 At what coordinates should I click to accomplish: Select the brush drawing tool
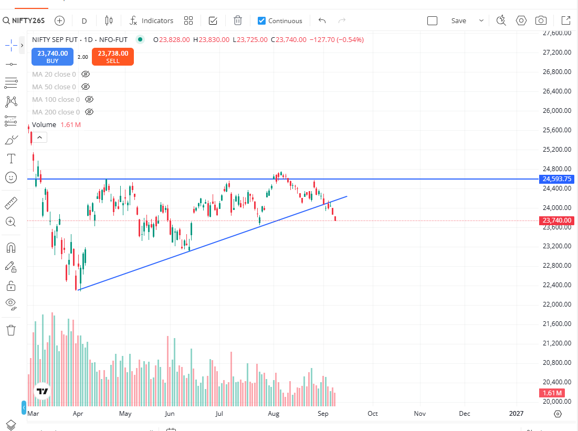point(11,140)
